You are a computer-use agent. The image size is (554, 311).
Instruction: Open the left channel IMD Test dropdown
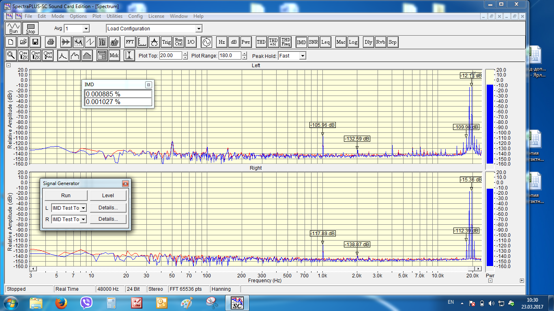tap(83, 208)
